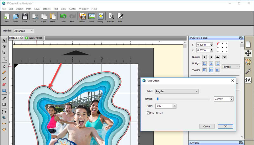Select the Eraser tool
The width and height of the screenshot is (254, 145).
pyautogui.click(x=4, y=84)
